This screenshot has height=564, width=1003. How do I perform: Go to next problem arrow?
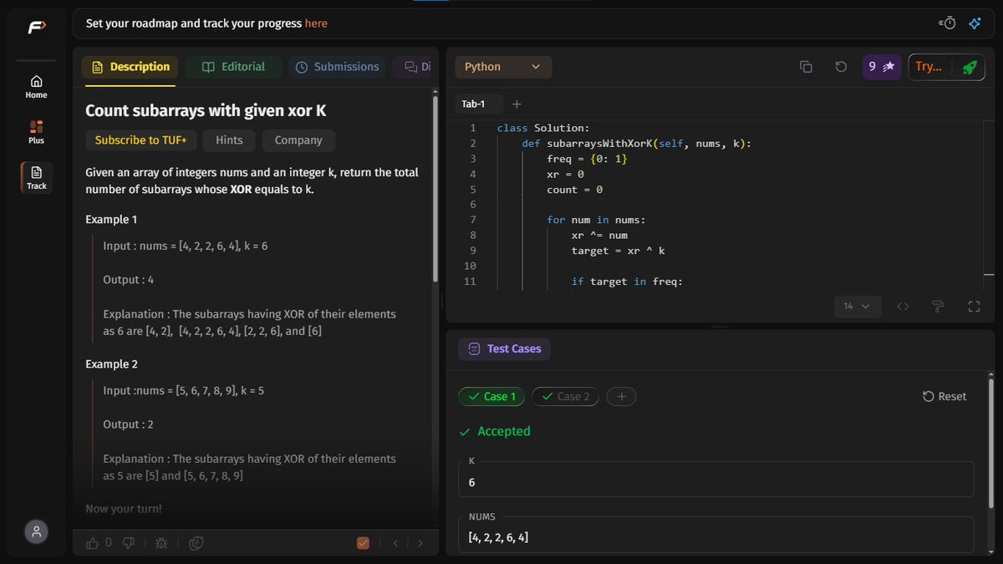point(420,543)
